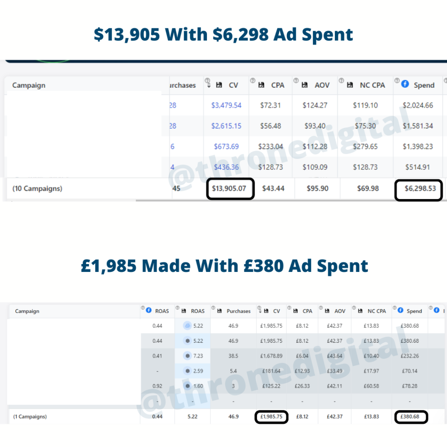Open the $673.69 conversion value link
Image resolution: width=447 pixels, height=447 pixels.
pos(227,146)
